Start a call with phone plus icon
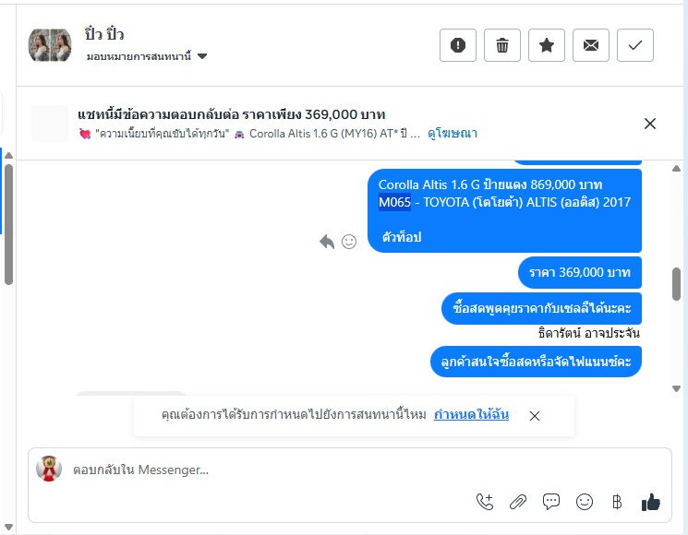The width and height of the screenshot is (688, 535). click(x=485, y=502)
